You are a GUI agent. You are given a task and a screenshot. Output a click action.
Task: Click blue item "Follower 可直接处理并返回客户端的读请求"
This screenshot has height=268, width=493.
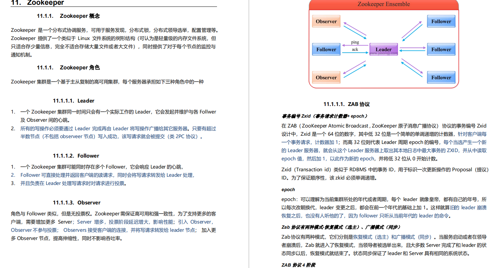tap(107, 175)
